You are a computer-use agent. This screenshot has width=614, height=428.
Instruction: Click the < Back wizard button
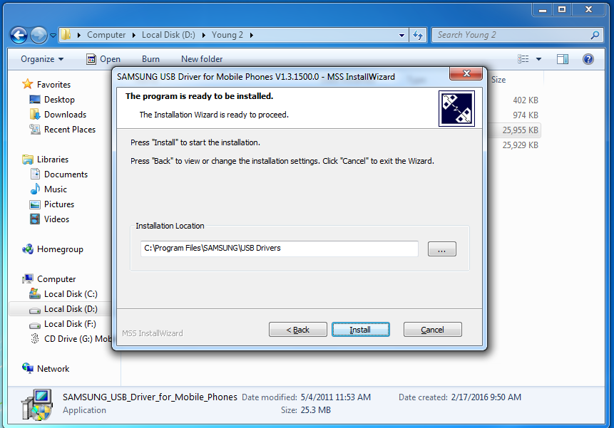tap(297, 330)
